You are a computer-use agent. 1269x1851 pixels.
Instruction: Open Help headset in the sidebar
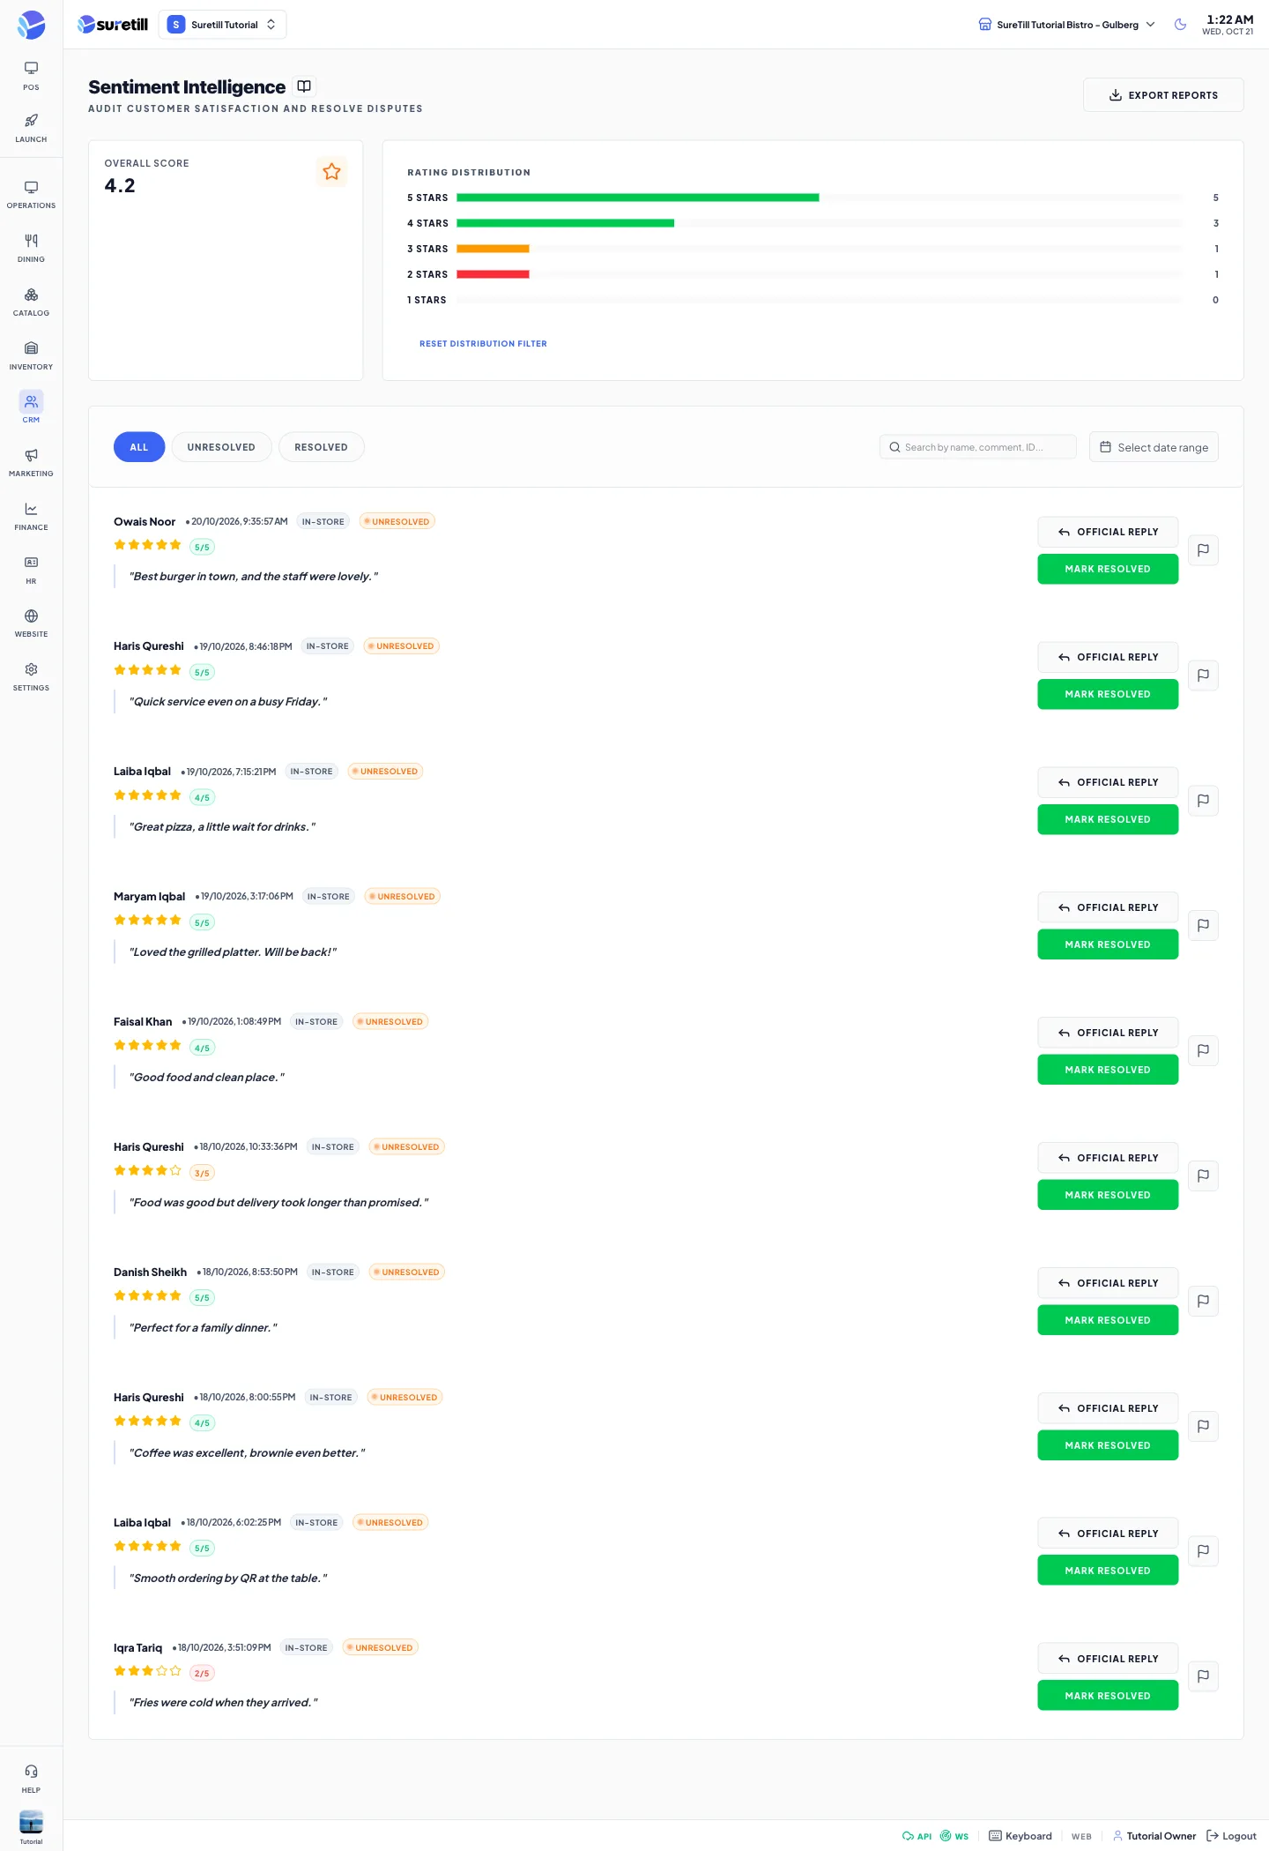(x=31, y=1779)
